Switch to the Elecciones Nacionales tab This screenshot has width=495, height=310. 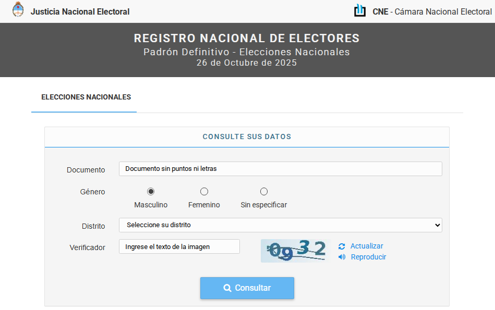[x=86, y=97]
